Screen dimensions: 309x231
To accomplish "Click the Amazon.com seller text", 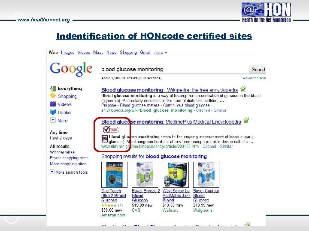I will pyautogui.click(x=113, y=215).
